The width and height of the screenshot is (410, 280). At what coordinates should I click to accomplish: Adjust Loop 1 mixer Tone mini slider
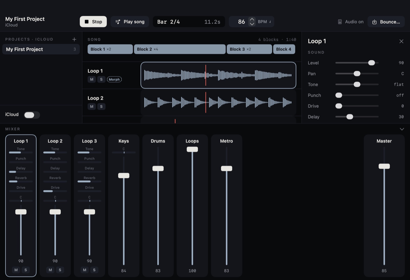pyautogui.click(x=21, y=152)
